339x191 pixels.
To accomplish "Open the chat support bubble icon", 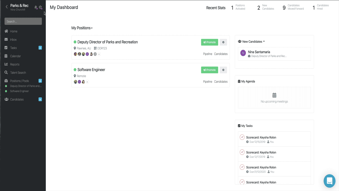I will (x=329, y=181).
